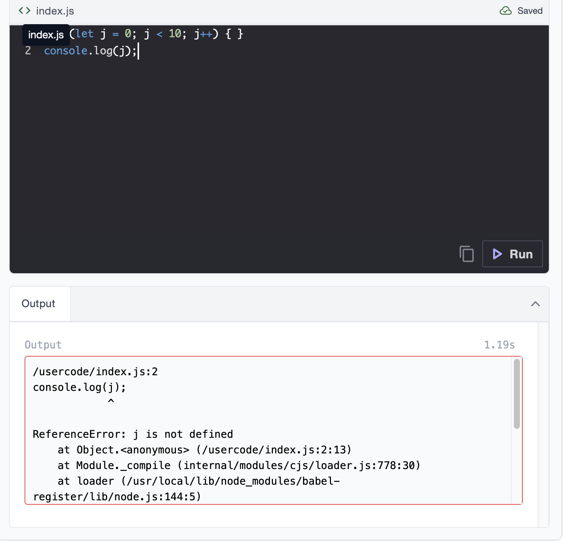Click the index.js file title in header
Image resolution: width=563 pixels, height=542 pixels.
[55, 11]
